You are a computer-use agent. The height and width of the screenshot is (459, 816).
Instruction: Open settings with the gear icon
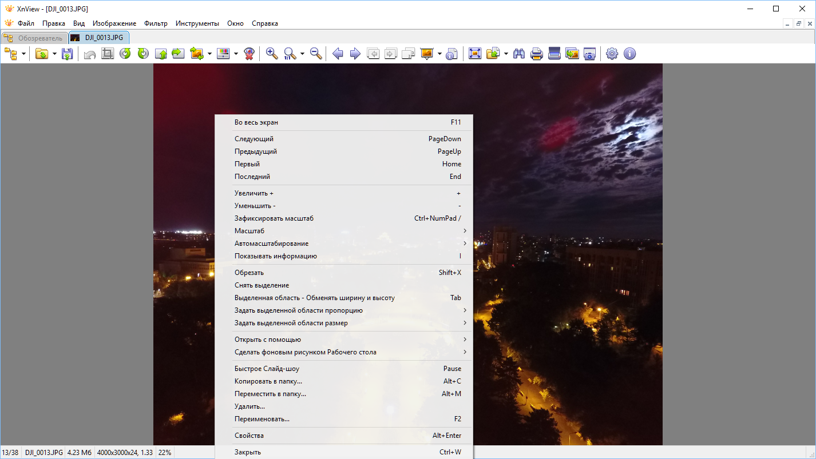point(612,54)
